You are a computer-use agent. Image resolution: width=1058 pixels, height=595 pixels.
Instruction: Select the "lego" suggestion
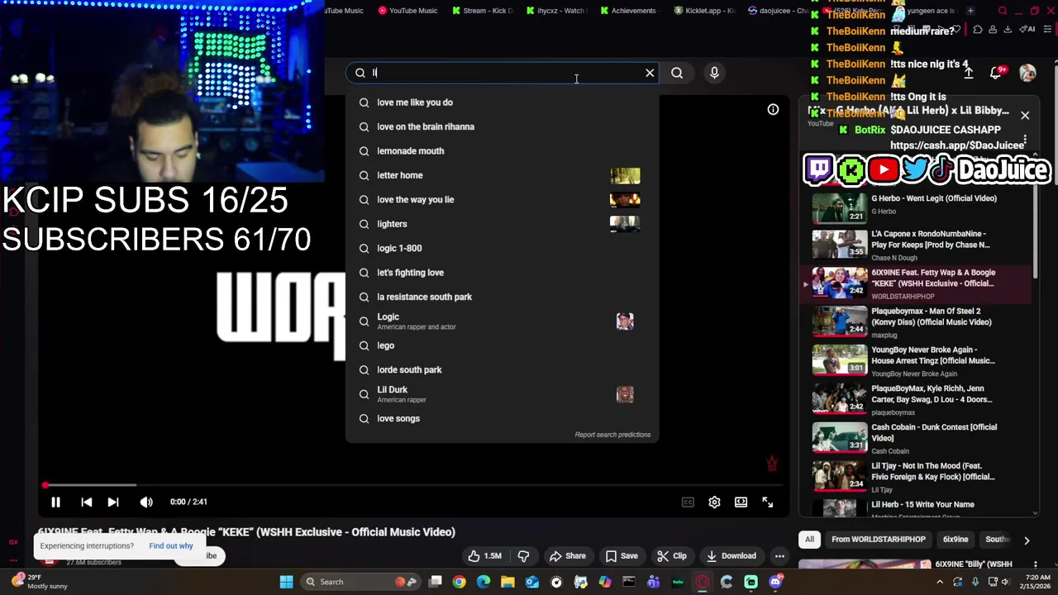pyautogui.click(x=502, y=345)
